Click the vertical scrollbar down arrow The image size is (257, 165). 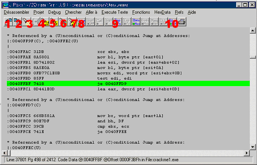[x=253, y=147]
